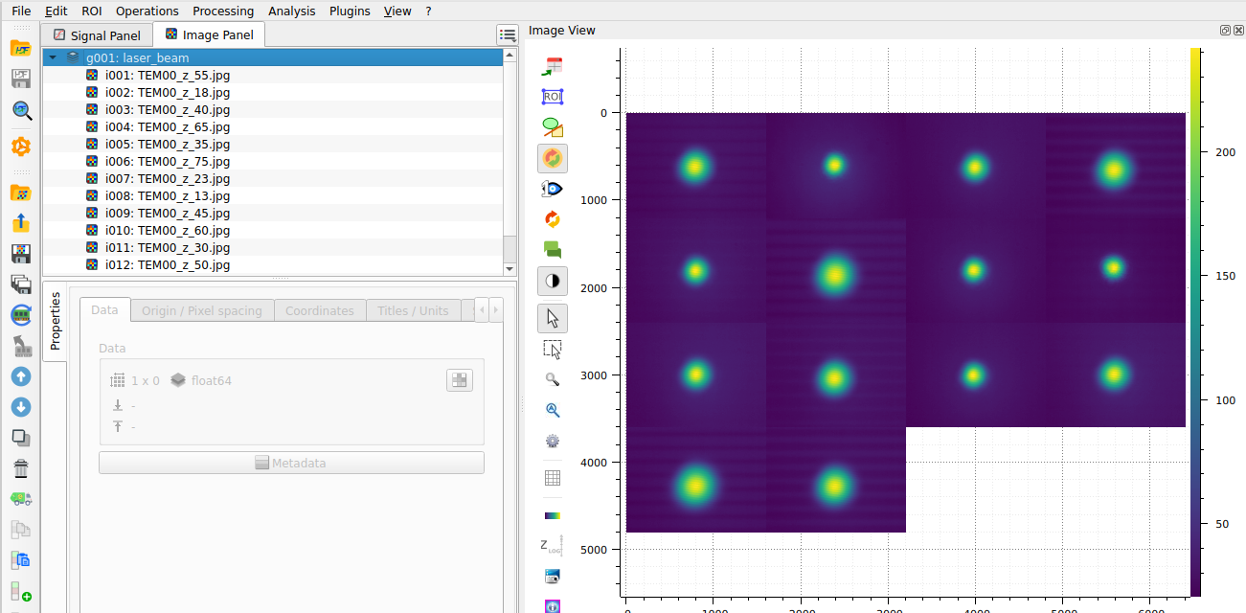1246x613 pixels.
Task: Toggle Z-axis log scale button
Action: pyautogui.click(x=553, y=545)
